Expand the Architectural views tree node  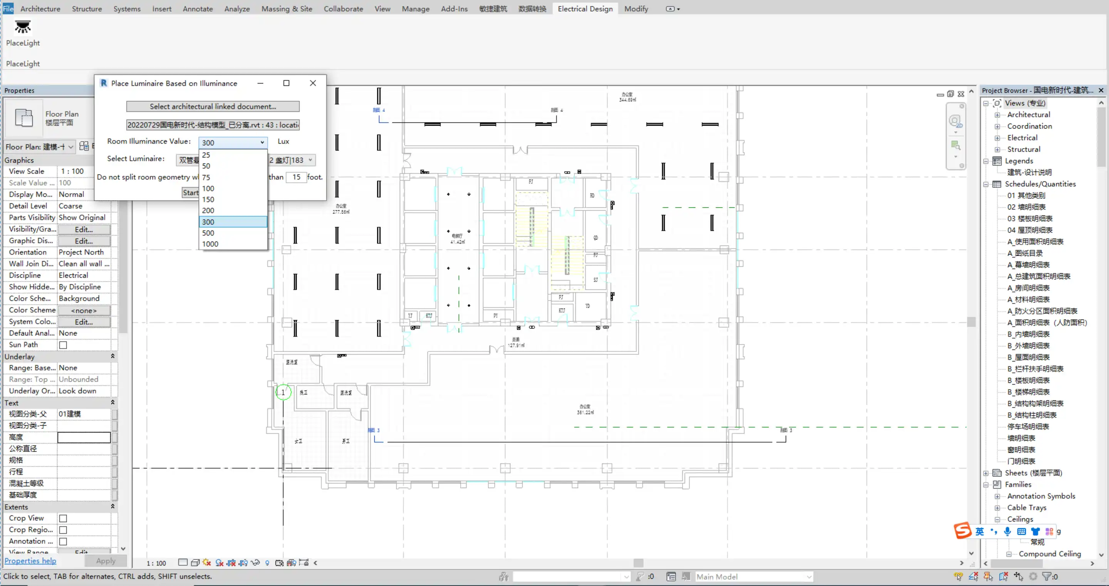(x=997, y=115)
